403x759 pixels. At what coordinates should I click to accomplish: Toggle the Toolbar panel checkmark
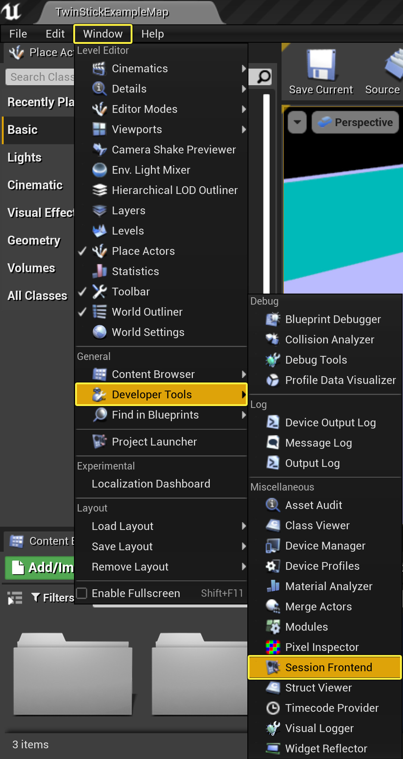point(82,292)
